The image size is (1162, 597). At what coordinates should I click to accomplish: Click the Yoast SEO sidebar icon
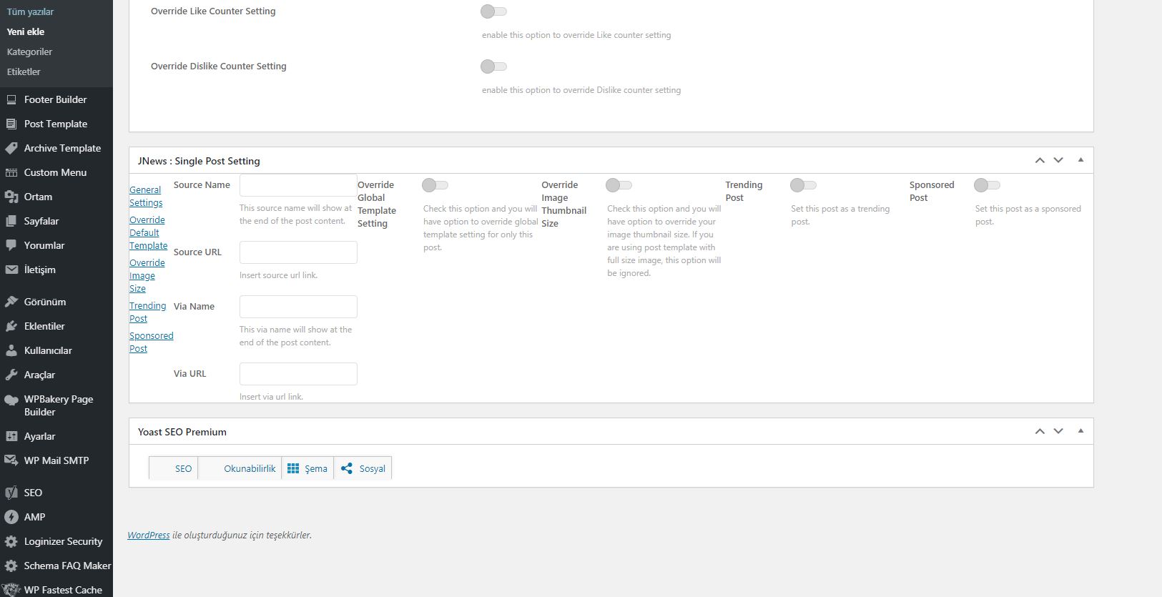[x=11, y=493]
